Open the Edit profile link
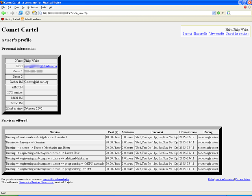252x196 pixels. [200, 33]
